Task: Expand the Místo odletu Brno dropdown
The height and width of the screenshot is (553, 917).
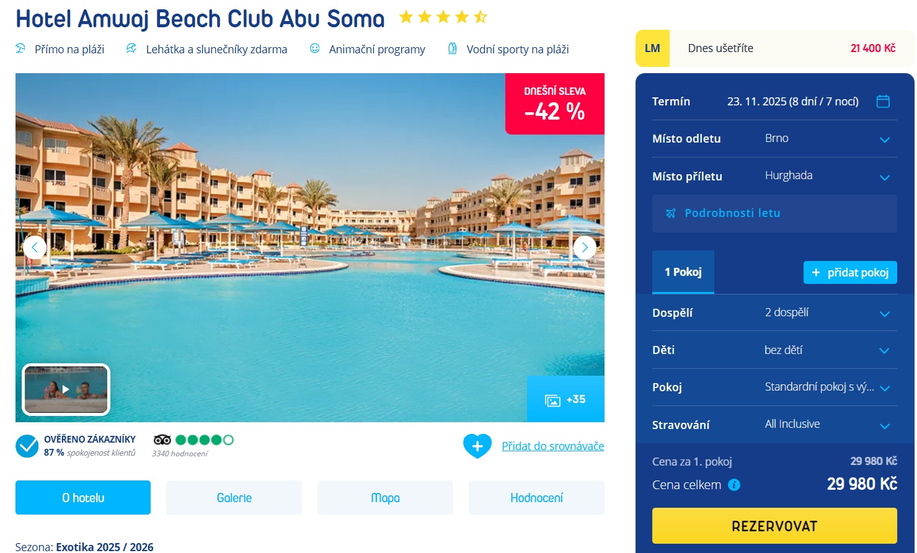Action: 774,139
